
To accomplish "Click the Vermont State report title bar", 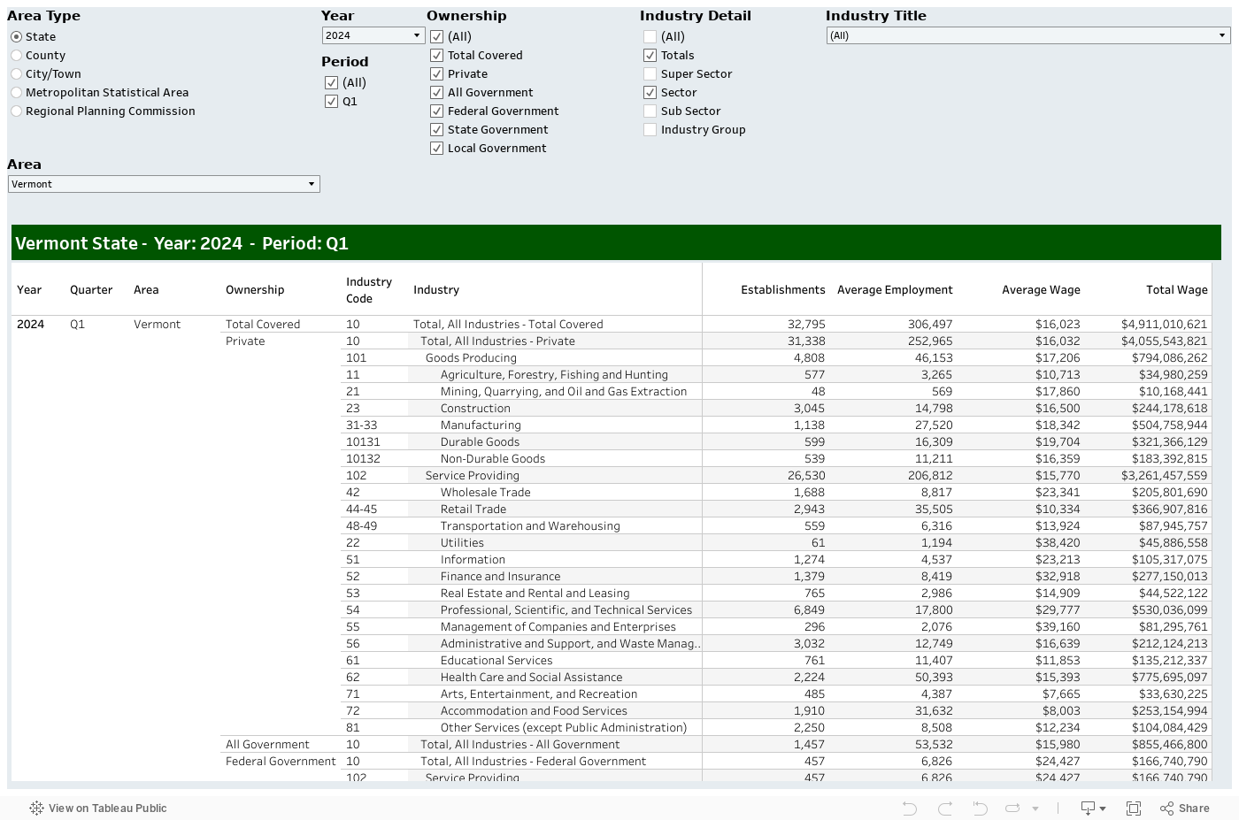I will tap(616, 242).
